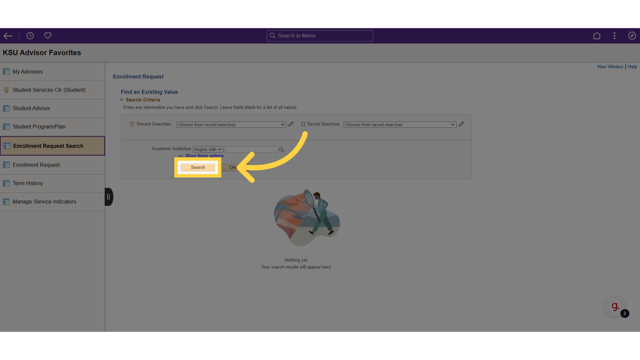Open the begins with operator dropdown
The image size is (640, 360).
click(208, 149)
